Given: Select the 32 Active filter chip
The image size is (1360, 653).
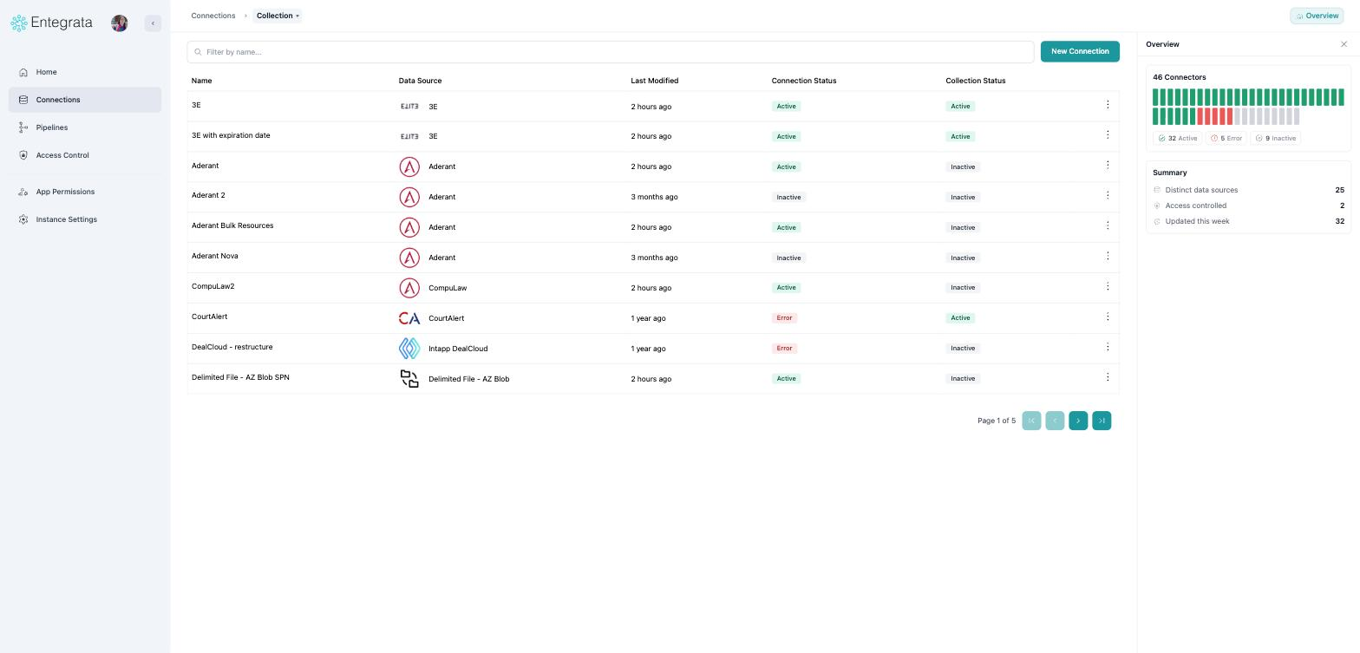Looking at the screenshot, I should [1178, 138].
